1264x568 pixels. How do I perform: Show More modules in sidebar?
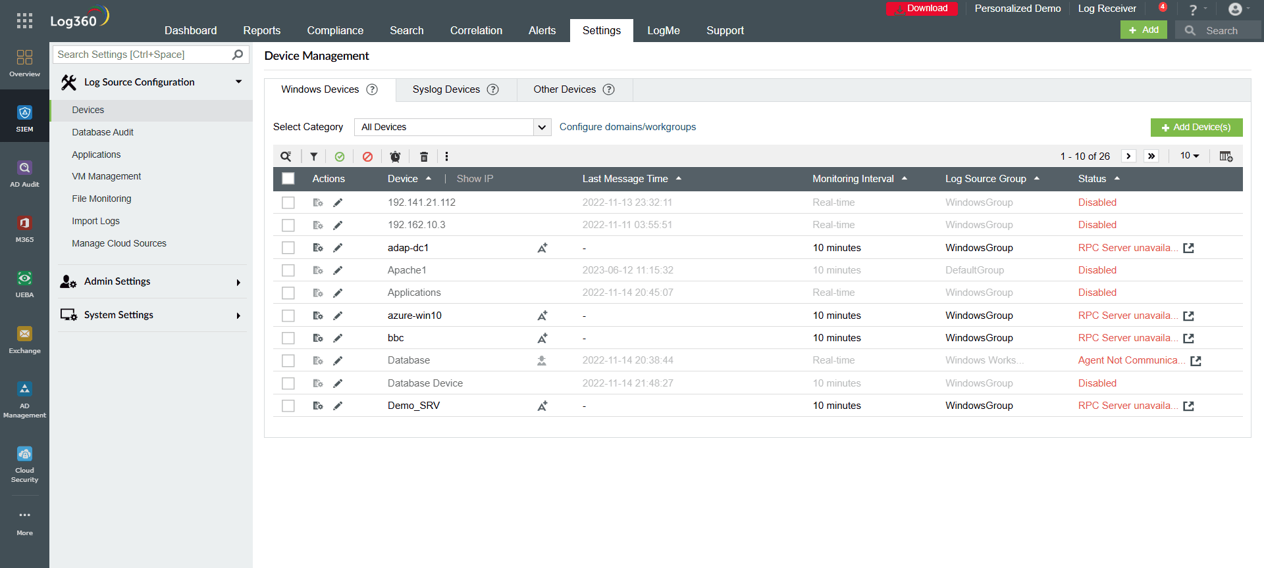pos(24,523)
